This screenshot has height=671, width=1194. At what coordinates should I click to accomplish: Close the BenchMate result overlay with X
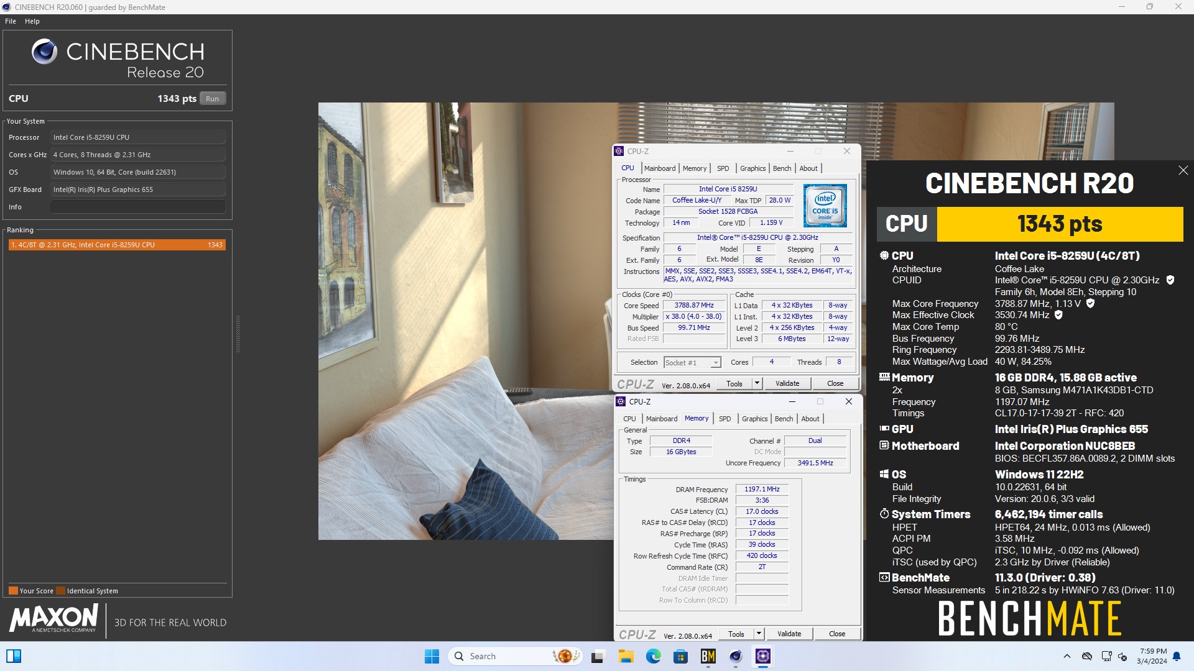click(1183, 171)
